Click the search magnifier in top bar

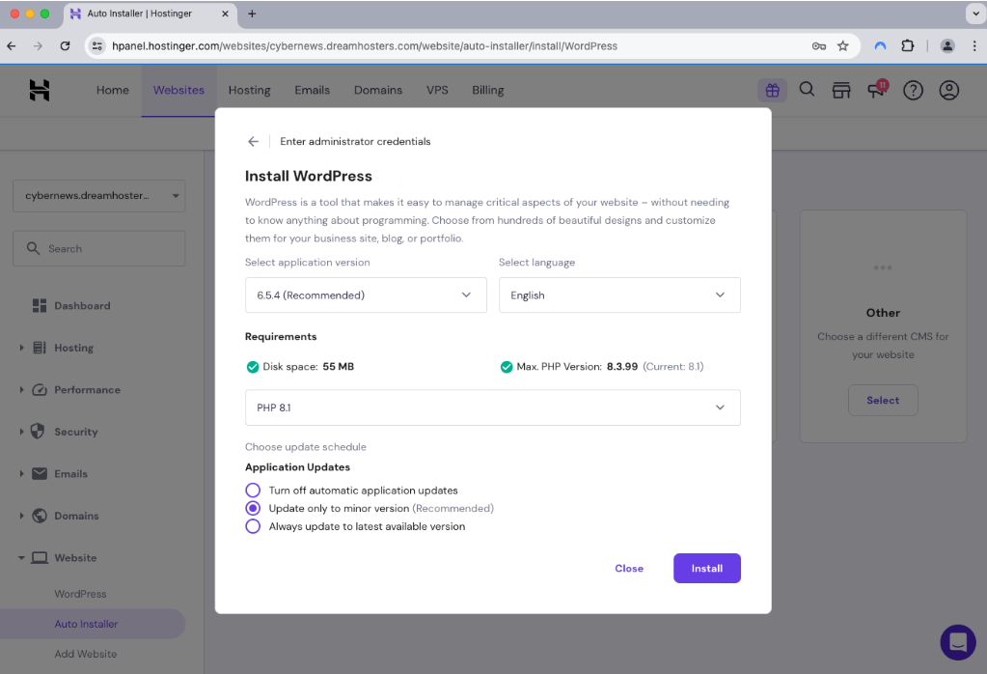(x=807, y=90)
